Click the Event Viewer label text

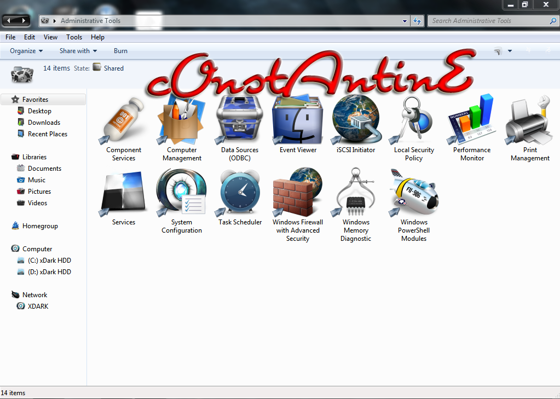[298, 150]
